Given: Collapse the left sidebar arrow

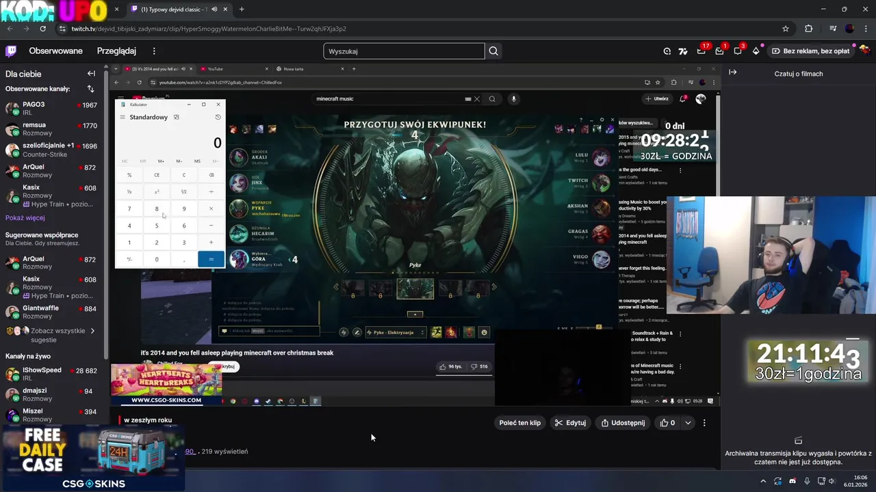Looking at the screenshot, I should point(91,73).
